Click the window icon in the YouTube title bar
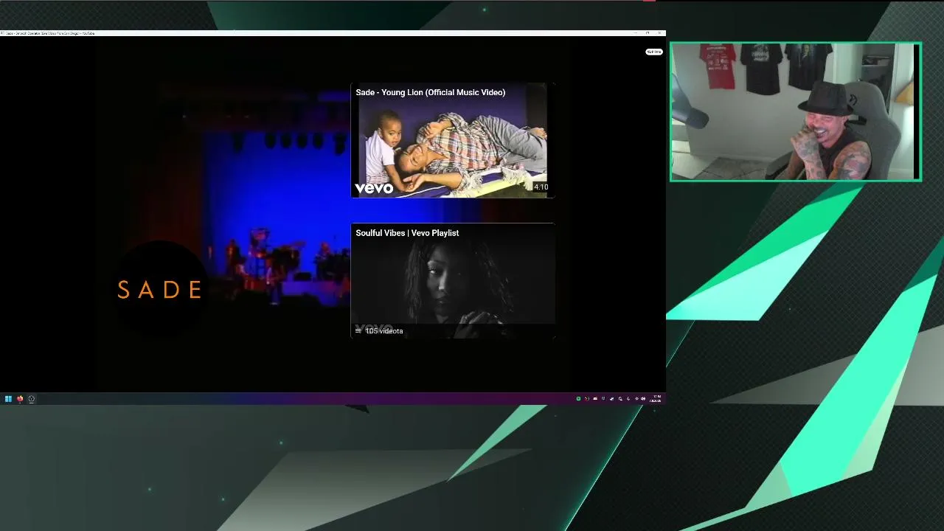 (x=3, y=33)
